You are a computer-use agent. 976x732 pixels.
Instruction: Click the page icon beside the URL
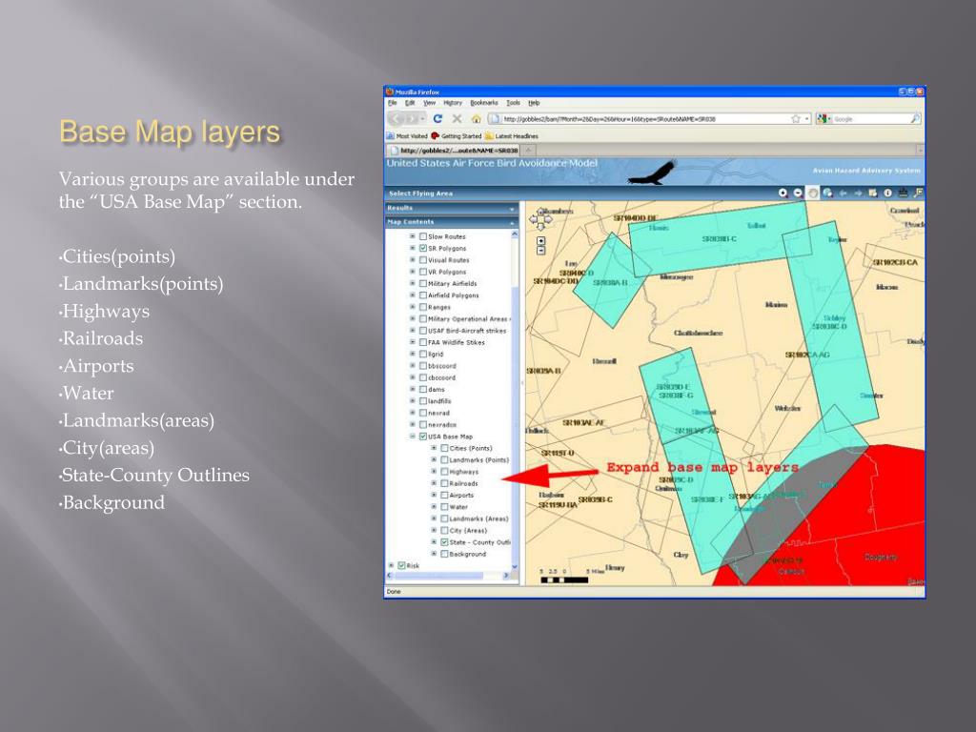(494, 118)
